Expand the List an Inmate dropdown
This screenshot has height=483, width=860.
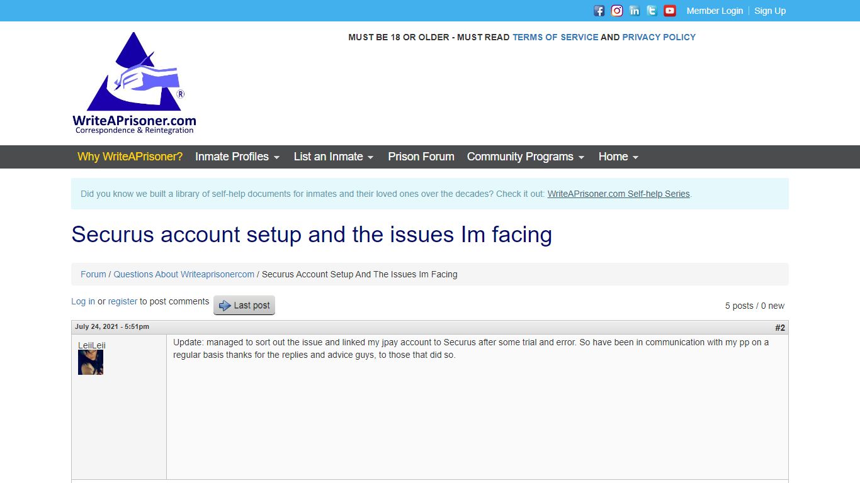(334, 157)
